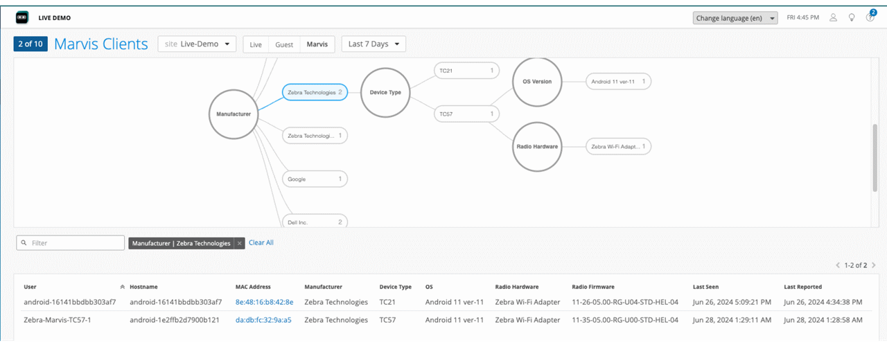Open MAC address 8e:48:16:b8:42:8e link
The height and width of the screenshot is (347, 887).
[264, 302]
